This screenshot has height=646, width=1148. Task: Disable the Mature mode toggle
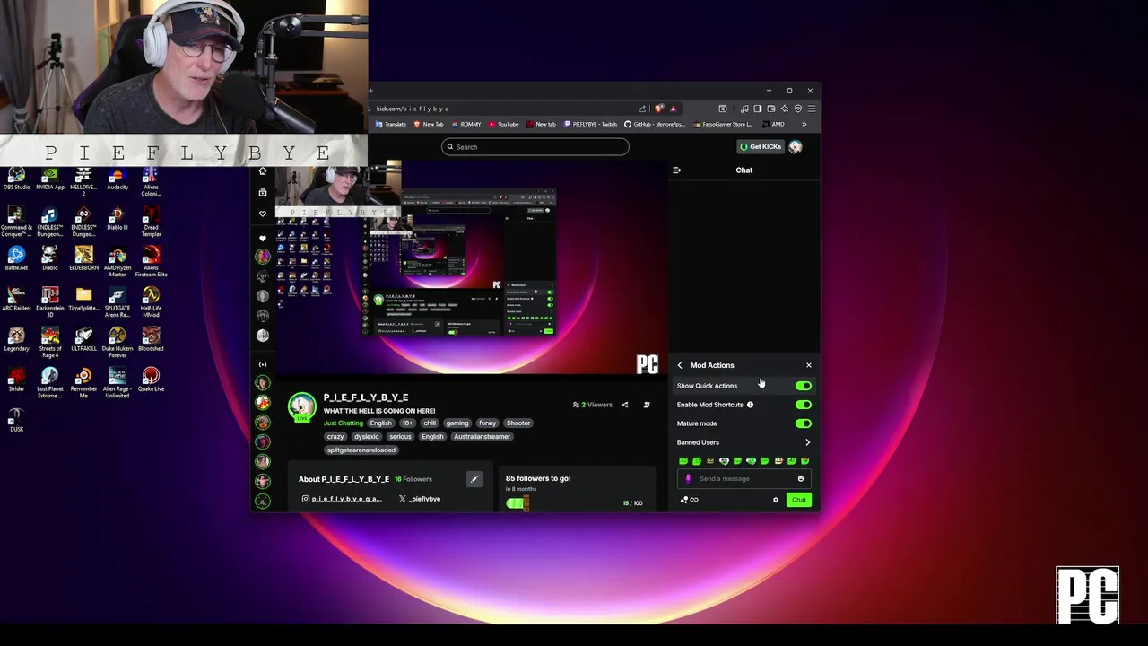point(803,423)
